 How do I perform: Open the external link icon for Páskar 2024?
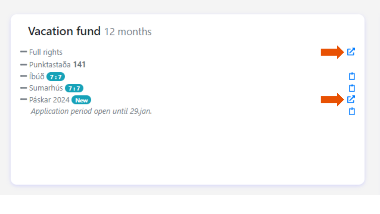tap(351, 99)
